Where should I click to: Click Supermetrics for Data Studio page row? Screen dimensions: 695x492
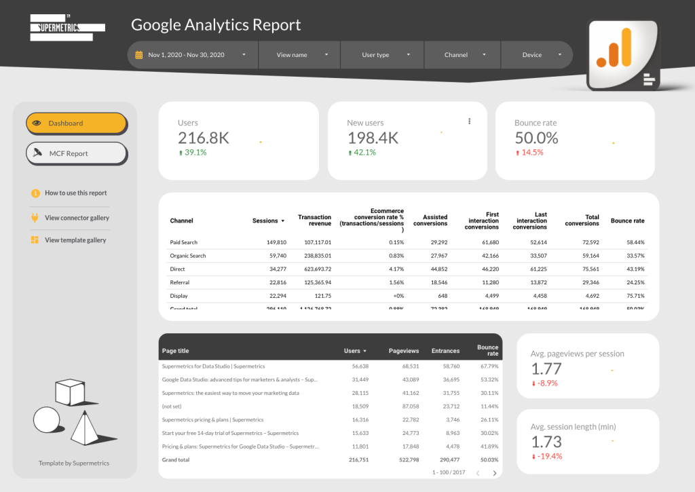click(331, 366)
